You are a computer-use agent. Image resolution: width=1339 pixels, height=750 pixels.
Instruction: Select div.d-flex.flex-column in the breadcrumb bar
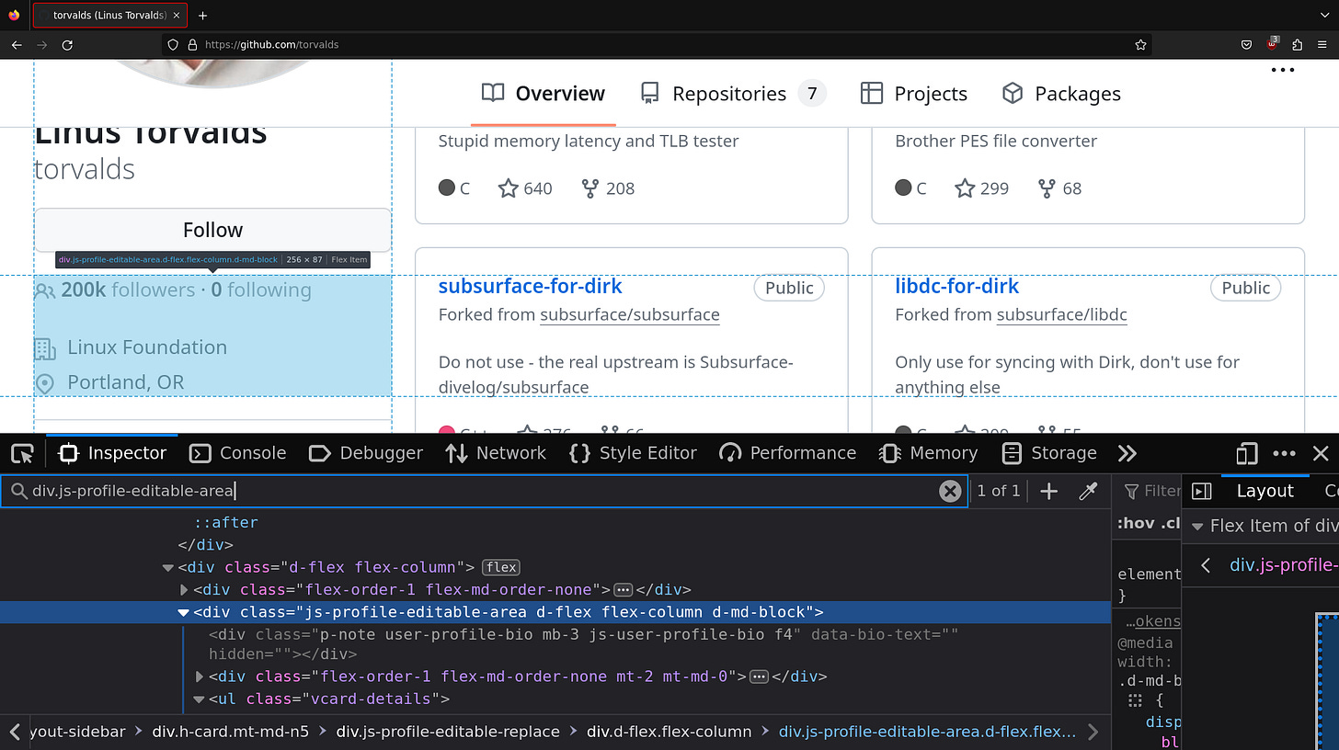tap(669, 732)
